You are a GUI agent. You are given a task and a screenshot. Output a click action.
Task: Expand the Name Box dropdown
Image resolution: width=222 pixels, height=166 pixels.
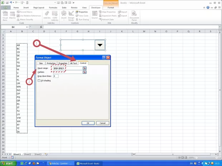pyautogui.click(x=27, y=27)
